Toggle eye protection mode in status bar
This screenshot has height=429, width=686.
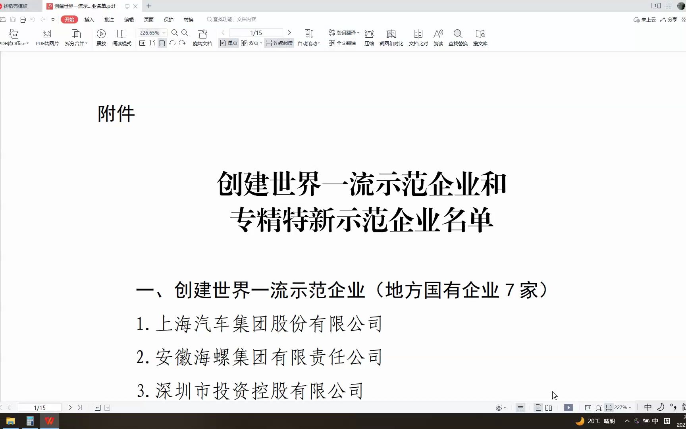499,408
